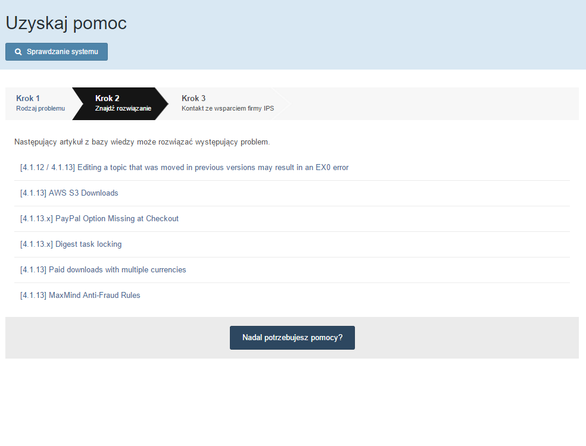This screenshot has width=586, height=446.
Task: Click the magnifier icon beside Sprawdzanie systemu
Action: tap(18, 52)
